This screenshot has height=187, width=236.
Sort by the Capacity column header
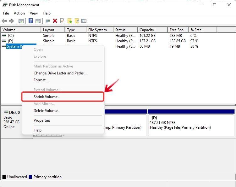click(152, 30)
